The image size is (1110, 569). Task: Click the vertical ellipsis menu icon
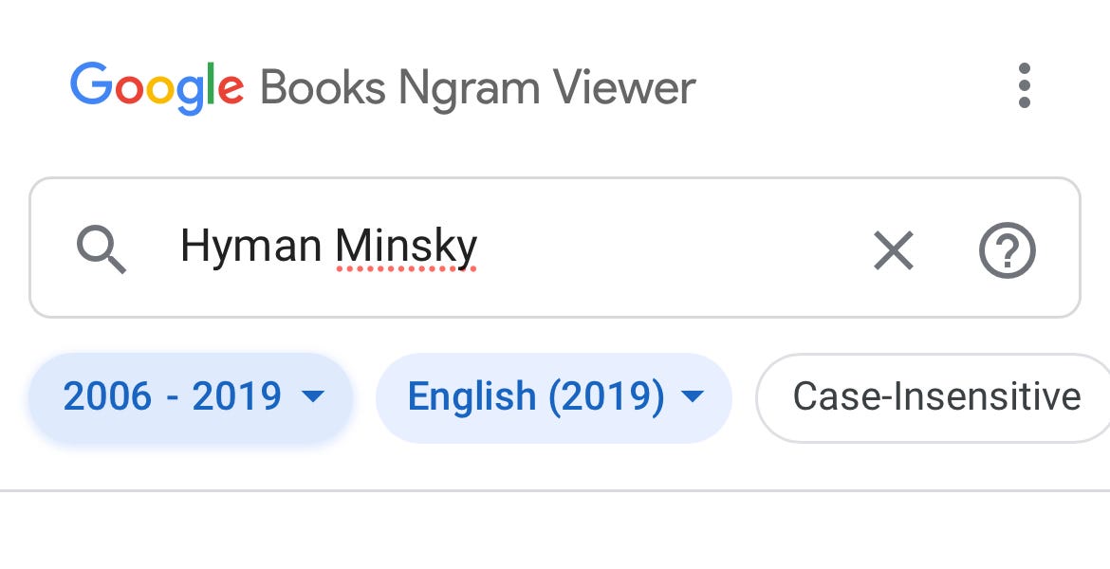(x=1024, y=86)
